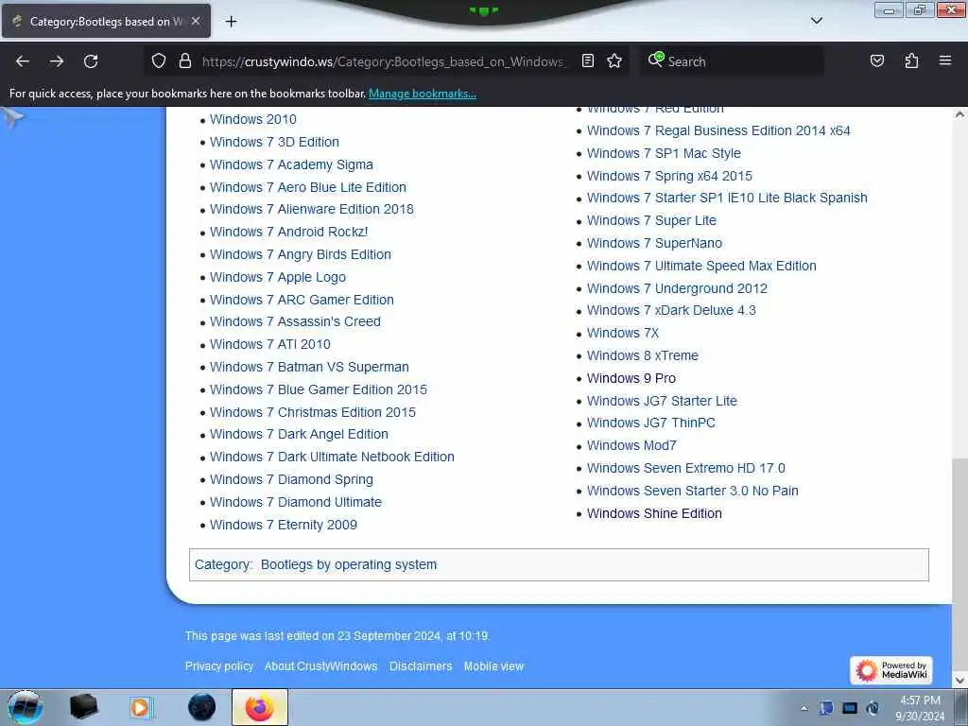Open Windows 7 Batman VS Superman

[x=309, y=368]
